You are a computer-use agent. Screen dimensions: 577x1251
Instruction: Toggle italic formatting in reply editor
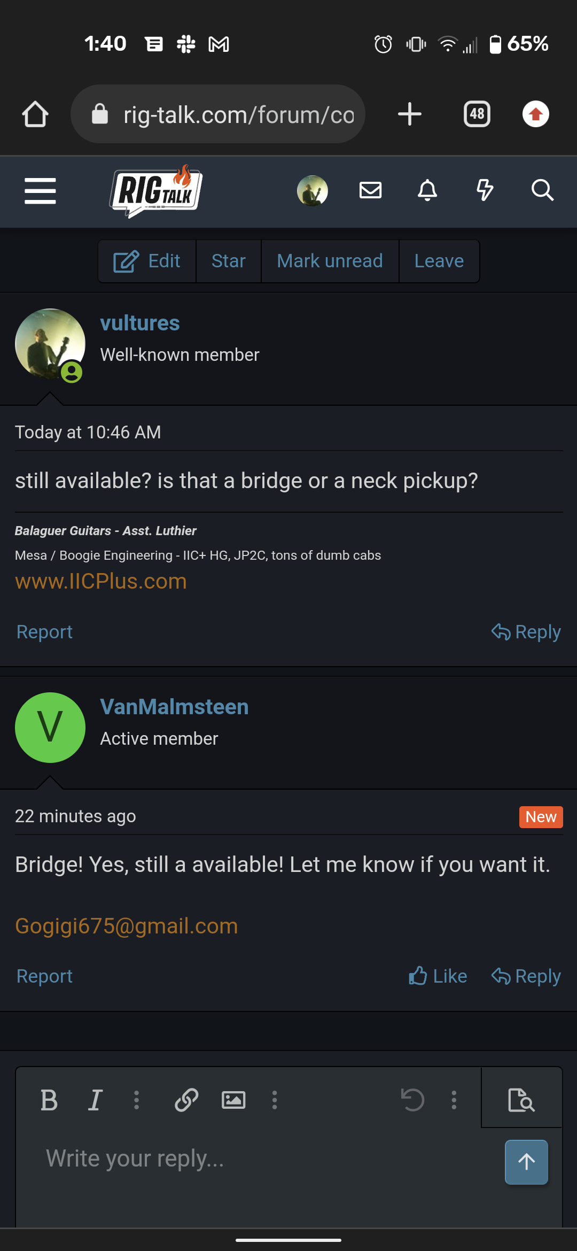click(95, 1100)
